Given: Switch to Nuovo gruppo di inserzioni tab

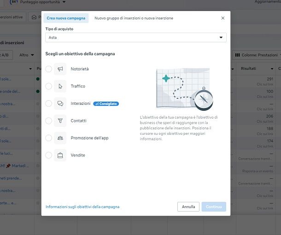Looking at the screenshot, I should click(134, 18).
